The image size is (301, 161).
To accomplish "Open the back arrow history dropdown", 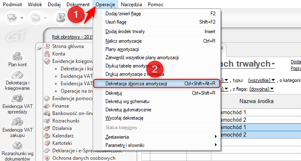I will 22,18.
